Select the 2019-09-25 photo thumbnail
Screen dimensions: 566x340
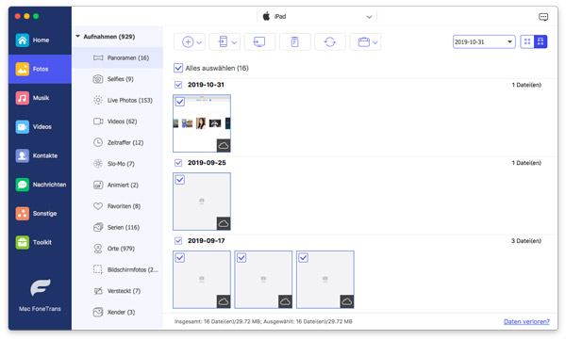(x=202, y=202)
